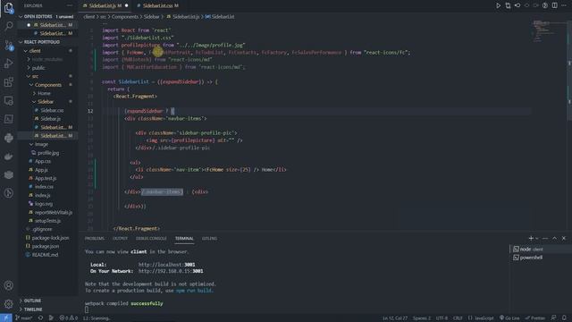
Task: Open editor More Actions ellipsis
Action: click(x=564, y=5)
